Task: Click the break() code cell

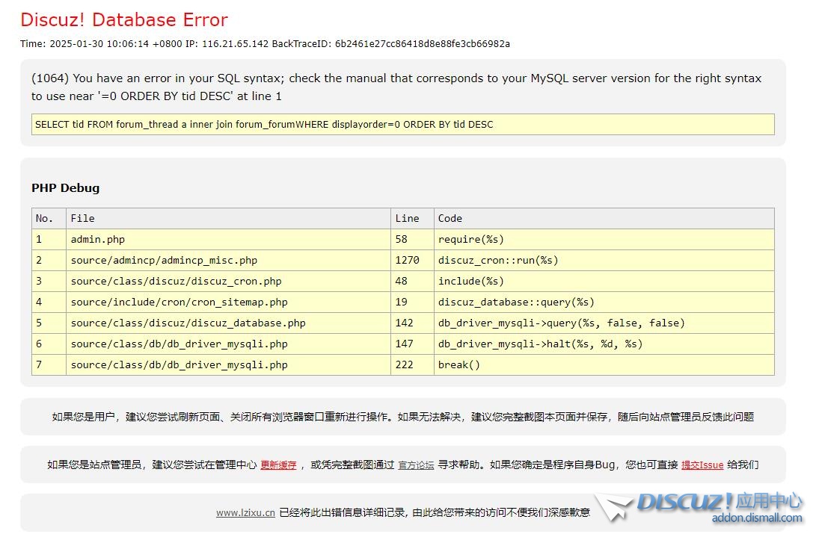Action: [604, 365]
